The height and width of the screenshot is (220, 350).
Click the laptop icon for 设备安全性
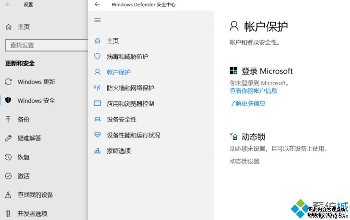click(97, 119)
